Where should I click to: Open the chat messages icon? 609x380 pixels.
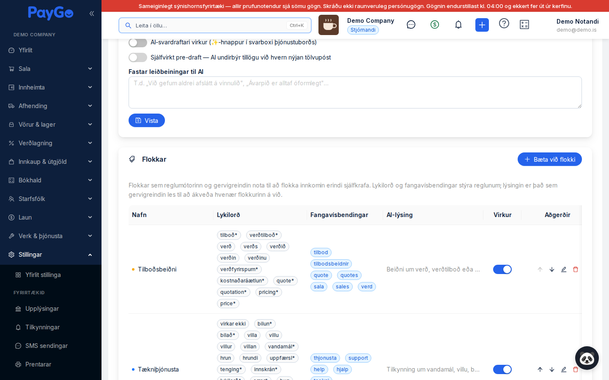[411, 24]
